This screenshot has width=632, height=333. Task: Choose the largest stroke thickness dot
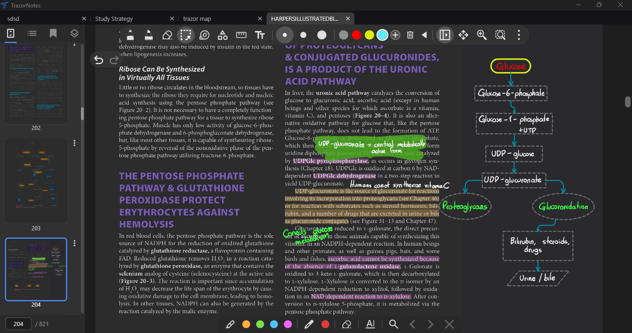click(x=322, y=35)
